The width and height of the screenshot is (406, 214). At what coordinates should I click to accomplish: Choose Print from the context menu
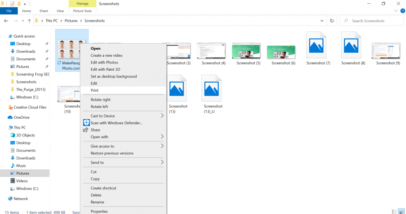(94, 91)
